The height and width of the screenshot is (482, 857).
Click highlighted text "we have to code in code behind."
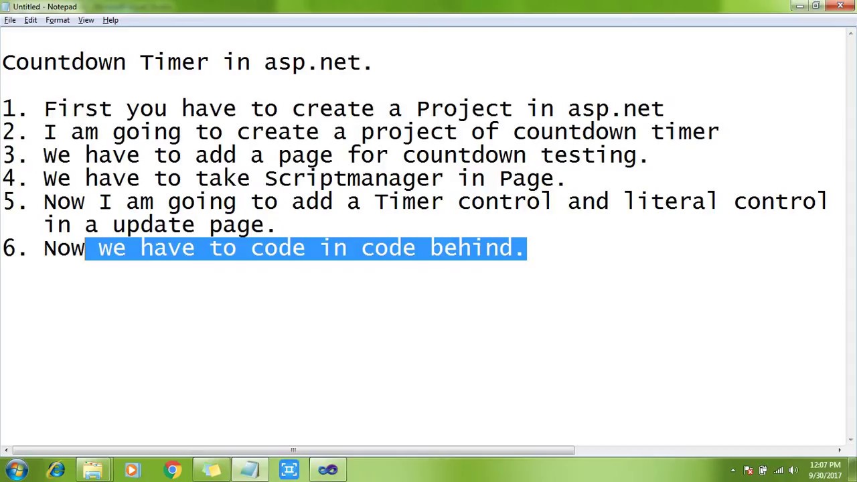tap(311, 248)
